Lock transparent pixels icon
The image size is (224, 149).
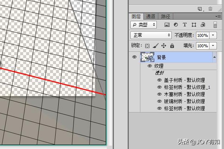click(x=147, y=46)
